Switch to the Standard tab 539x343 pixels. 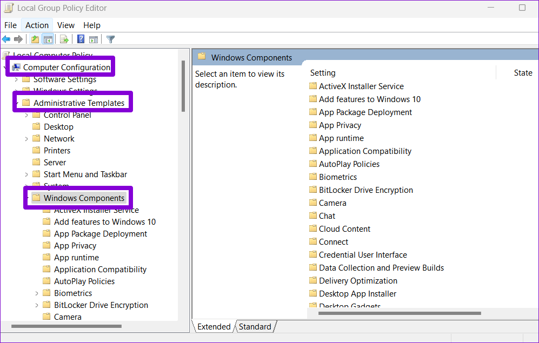[x=255, y=326]
